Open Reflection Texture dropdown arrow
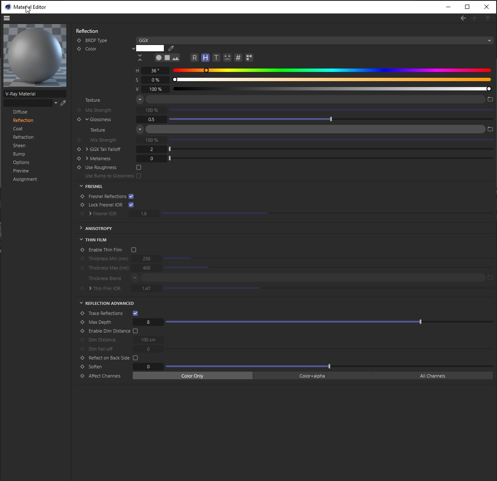The image size is (497, 481). pyautogui.click(x=140, y=100)
